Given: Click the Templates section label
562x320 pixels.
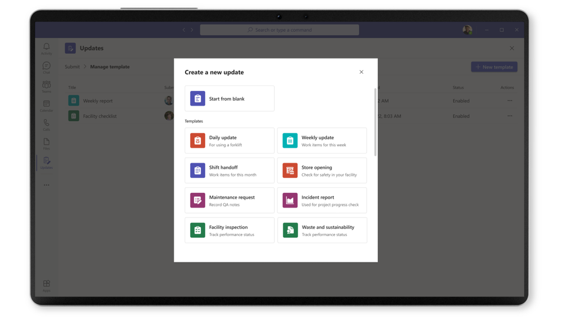Looking at the screenshot, I should click(194, 121).
